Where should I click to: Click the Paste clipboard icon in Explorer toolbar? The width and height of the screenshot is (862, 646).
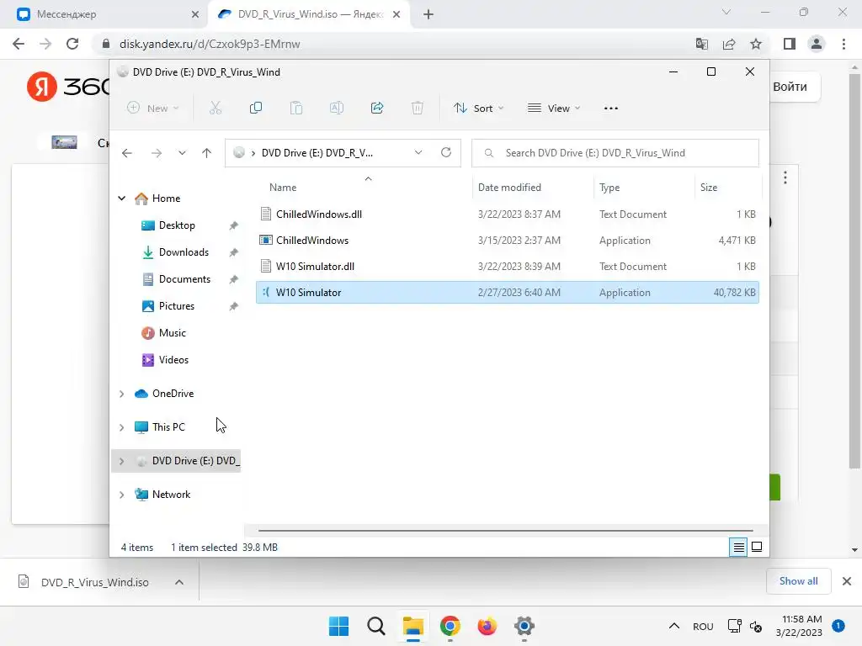pos(296,109)
